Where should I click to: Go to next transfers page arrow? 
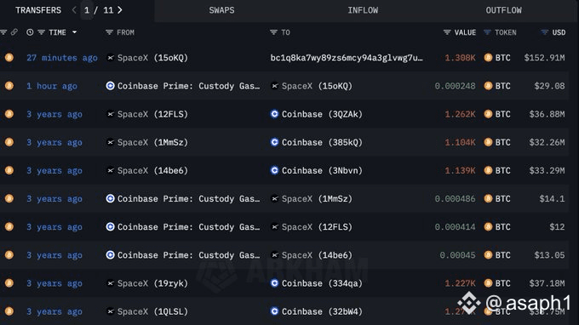pos(120,10)
